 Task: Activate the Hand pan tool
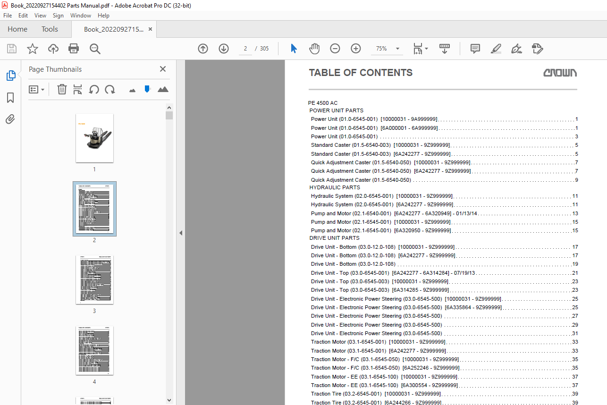click(314, 49)
